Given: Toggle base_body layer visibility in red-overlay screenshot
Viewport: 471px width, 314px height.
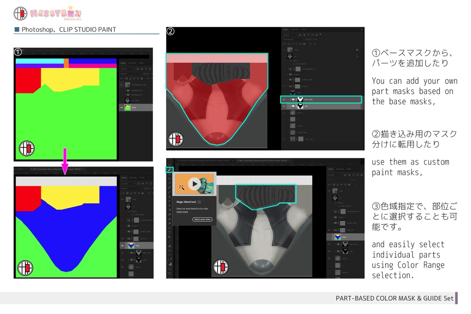Looking at the screenshot, I should click(284, 99).
